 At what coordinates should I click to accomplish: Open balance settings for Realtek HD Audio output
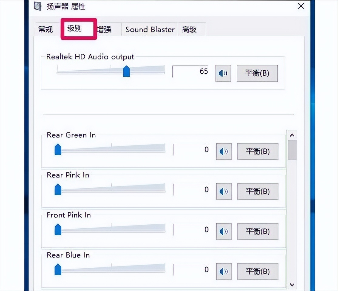click(x=257, y=73)
